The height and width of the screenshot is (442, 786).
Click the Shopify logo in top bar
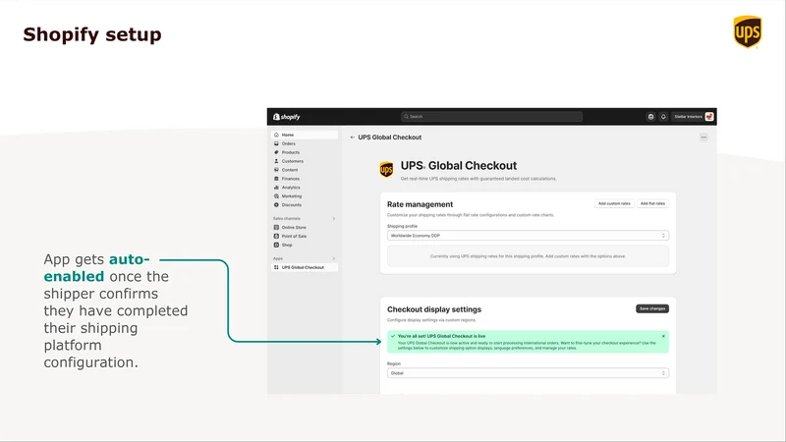(x=286, y=117)
